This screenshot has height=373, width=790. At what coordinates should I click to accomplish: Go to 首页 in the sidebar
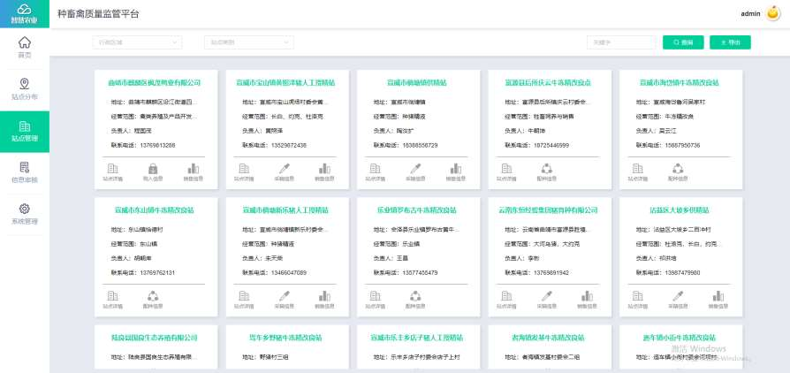24,47
